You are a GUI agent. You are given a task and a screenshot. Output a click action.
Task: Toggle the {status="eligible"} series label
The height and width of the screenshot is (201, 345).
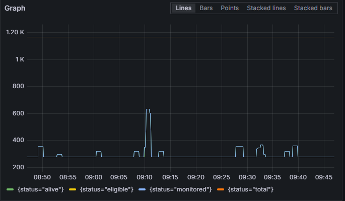(x=107, y=189)
